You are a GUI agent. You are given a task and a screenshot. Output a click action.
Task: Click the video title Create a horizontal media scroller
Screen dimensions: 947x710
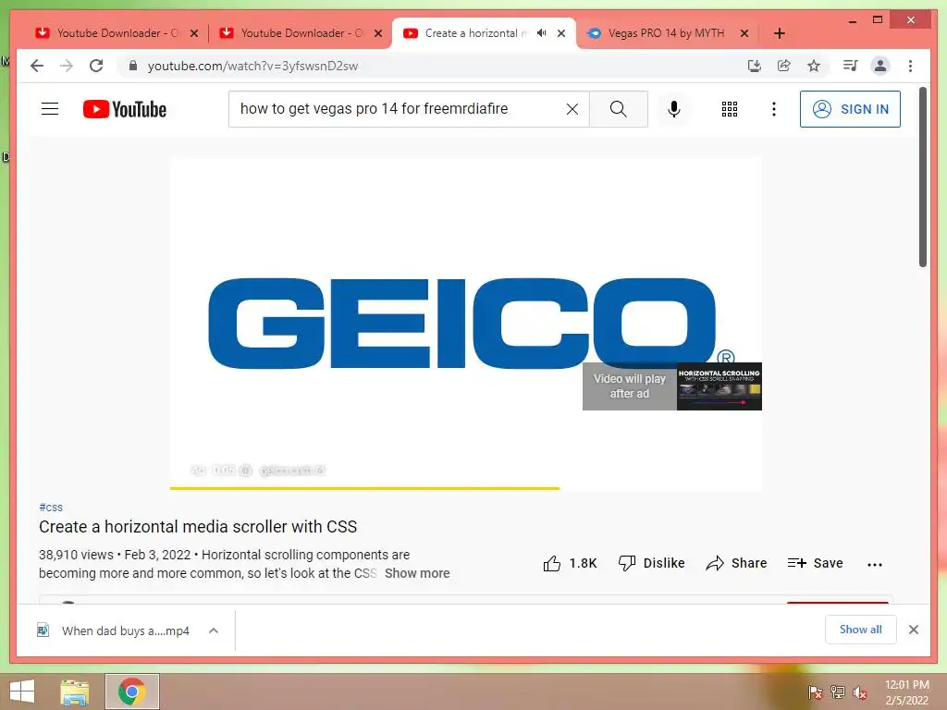(198, 526)
